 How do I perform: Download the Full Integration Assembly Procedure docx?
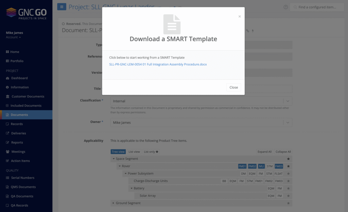coord(158,64)
